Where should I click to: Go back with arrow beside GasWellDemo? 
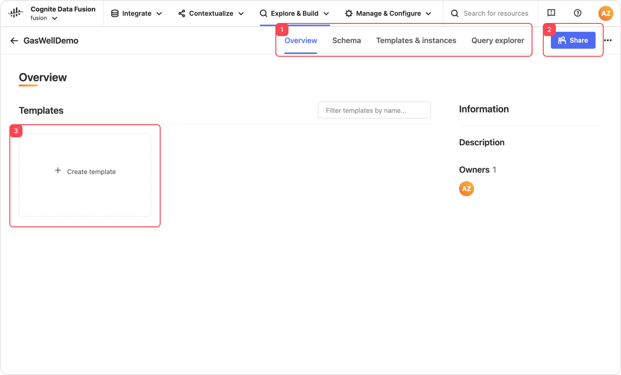pyautogui.click(x=14, y=41)
